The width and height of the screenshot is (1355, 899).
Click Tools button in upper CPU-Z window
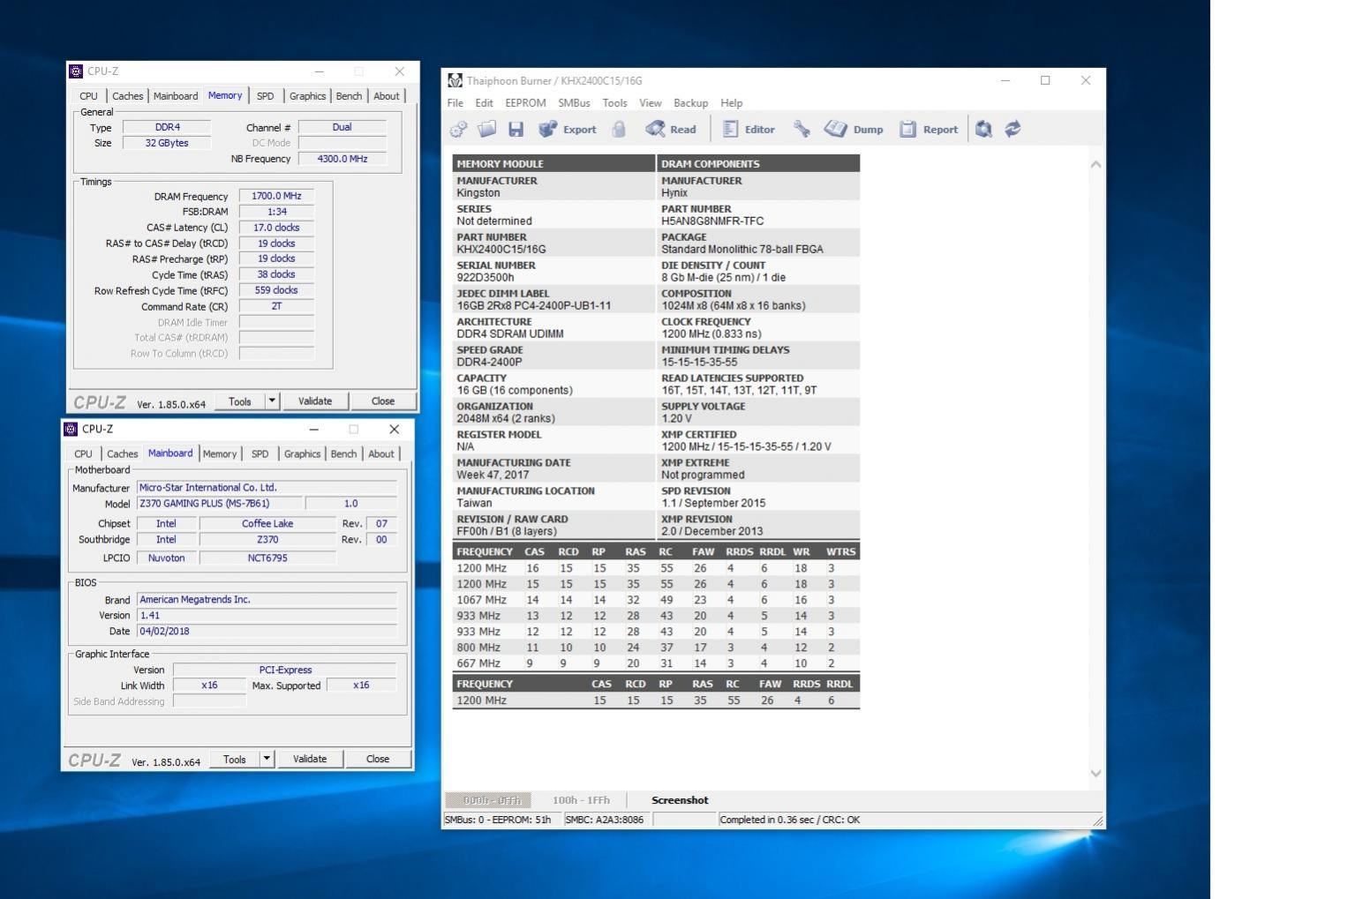(240, 401)
